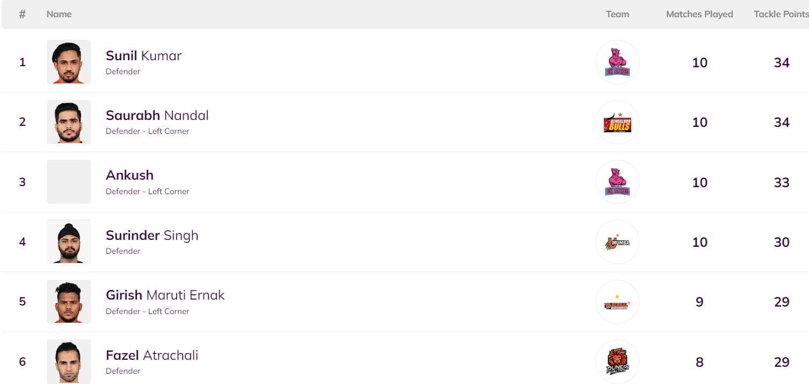Open Fazel Atrachali's player photo
Image resolution: width=809 pixels, height=384 pixels.
coord(69,361)
